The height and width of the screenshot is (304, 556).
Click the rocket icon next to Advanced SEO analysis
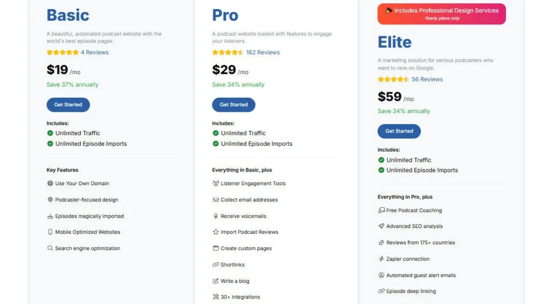coord(381,226)
